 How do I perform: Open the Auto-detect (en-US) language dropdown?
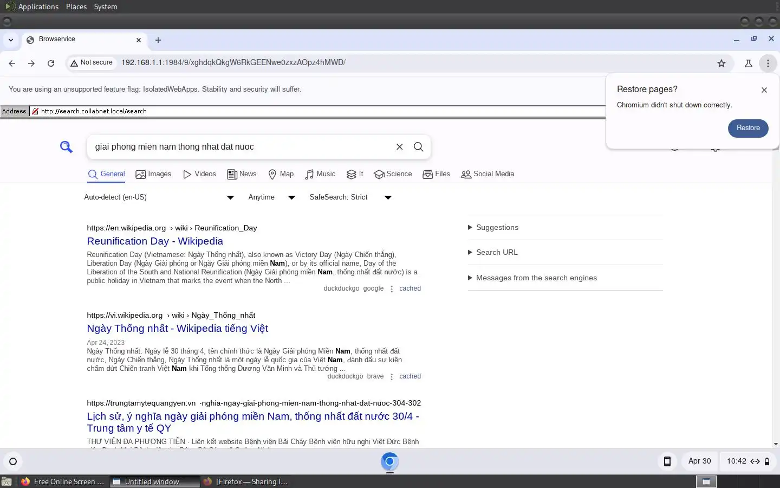[x=159, y=197]
